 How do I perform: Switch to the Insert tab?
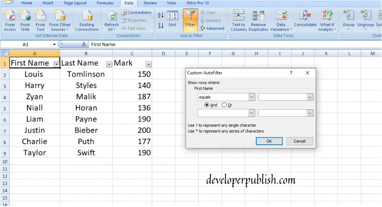48,3
